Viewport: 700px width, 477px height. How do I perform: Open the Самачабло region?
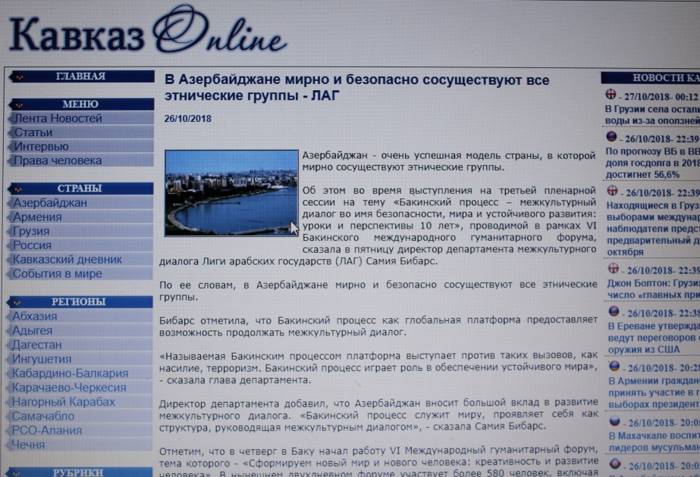point(80,416)
